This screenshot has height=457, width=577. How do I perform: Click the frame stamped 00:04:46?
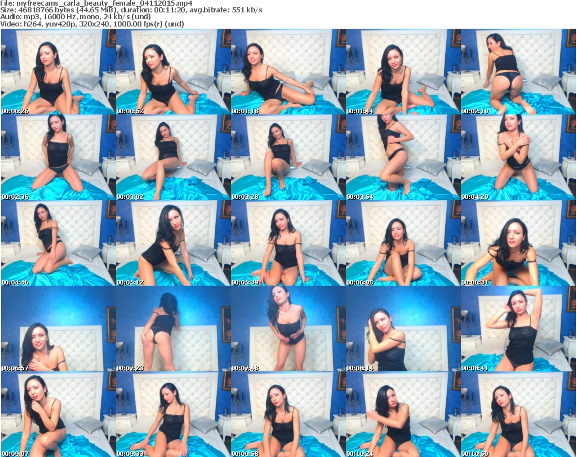pos(59,243)
